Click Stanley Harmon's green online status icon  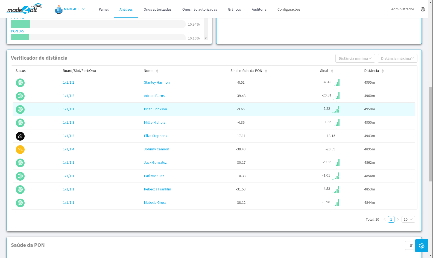pos(20,83)
